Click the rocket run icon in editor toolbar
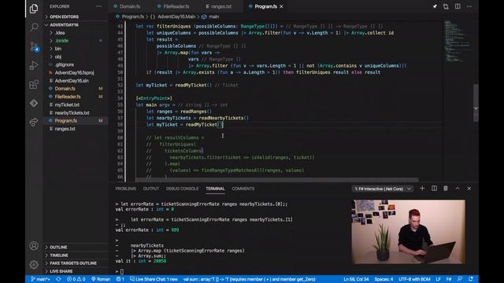 435,6
